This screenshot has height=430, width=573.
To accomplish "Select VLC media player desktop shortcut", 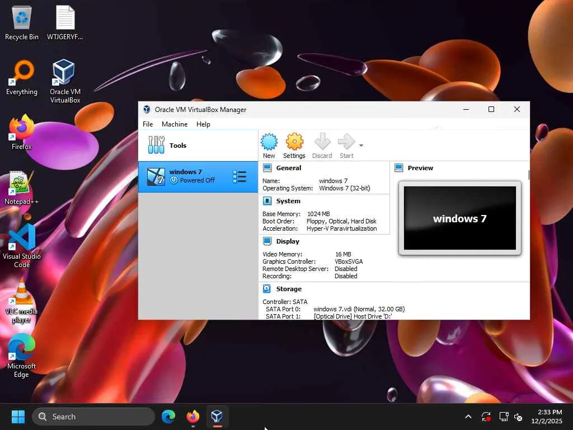I will point(22,301).
